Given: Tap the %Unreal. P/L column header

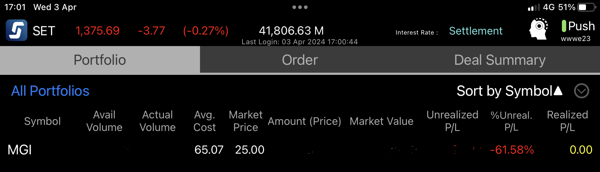Looking at the screenshot, I should [512, 121].
